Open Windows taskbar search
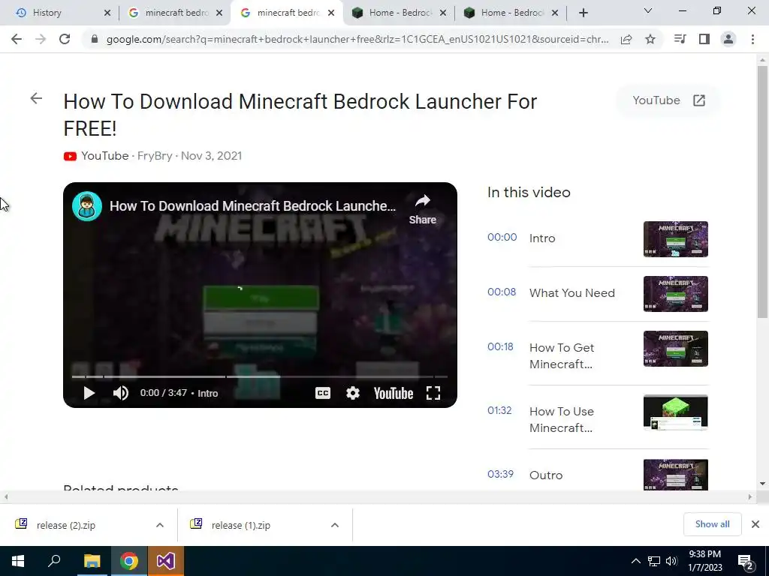Viewport: 769px width, 576px height. click(54, 561)
